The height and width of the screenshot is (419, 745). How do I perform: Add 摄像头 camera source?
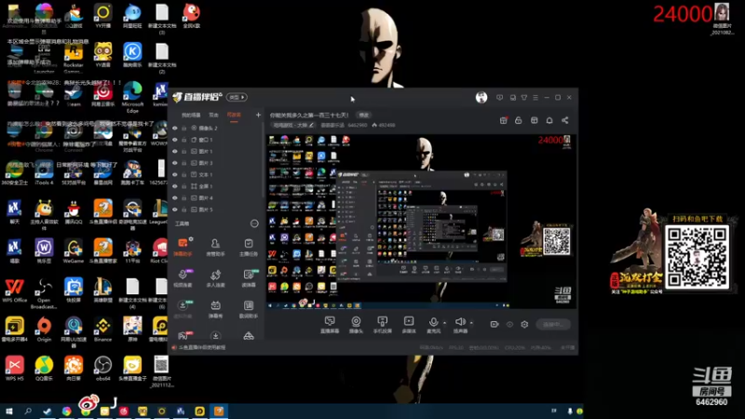click(356, 325)
